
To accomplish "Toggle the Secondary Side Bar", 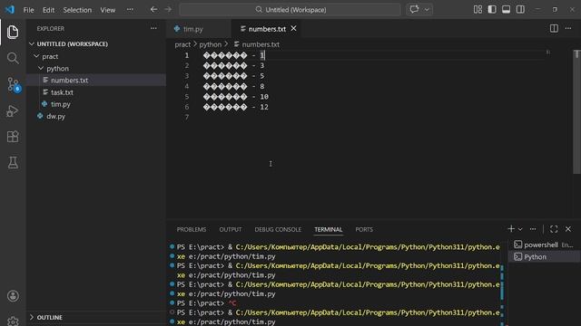I will [520, 10].
